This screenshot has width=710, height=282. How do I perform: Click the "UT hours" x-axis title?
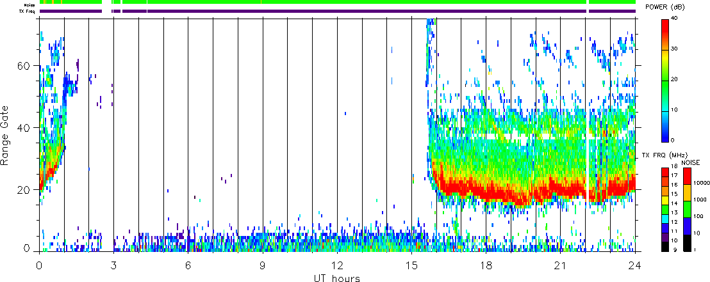pos(337,278)
